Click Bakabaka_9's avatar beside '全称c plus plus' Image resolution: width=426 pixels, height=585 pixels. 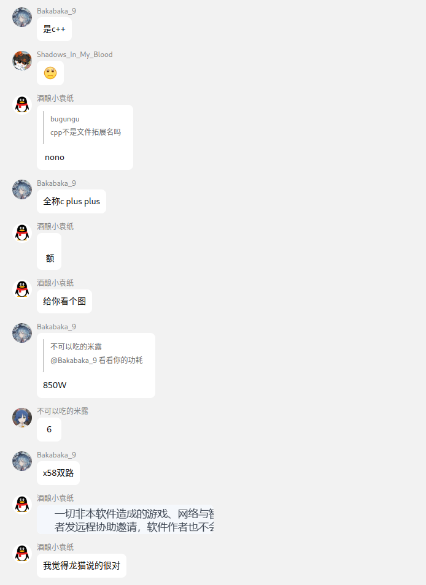point(22,189)
